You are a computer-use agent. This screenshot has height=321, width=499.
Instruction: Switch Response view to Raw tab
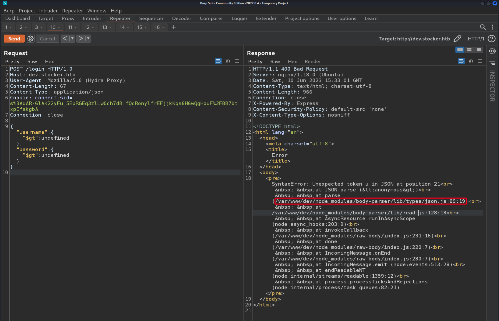pos(275,62)
